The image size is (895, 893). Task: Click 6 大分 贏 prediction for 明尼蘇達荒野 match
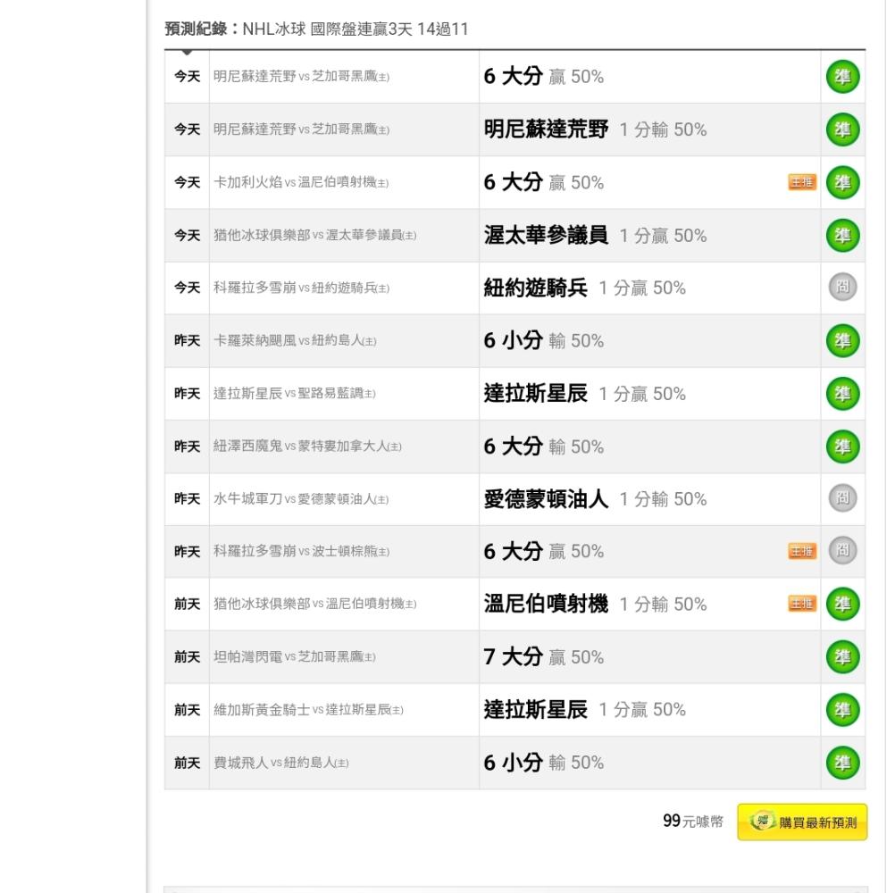click(x=543, y=77)
